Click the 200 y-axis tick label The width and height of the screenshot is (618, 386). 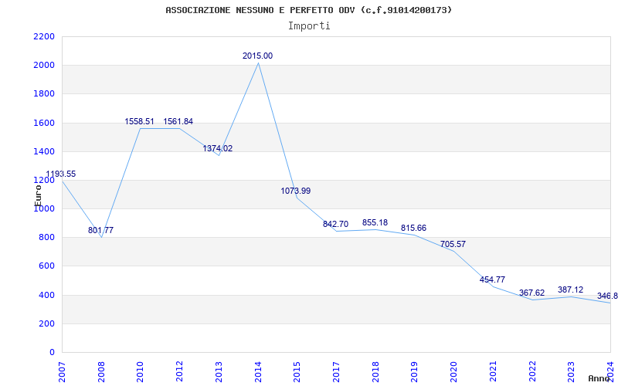click(x=47, y=323)
